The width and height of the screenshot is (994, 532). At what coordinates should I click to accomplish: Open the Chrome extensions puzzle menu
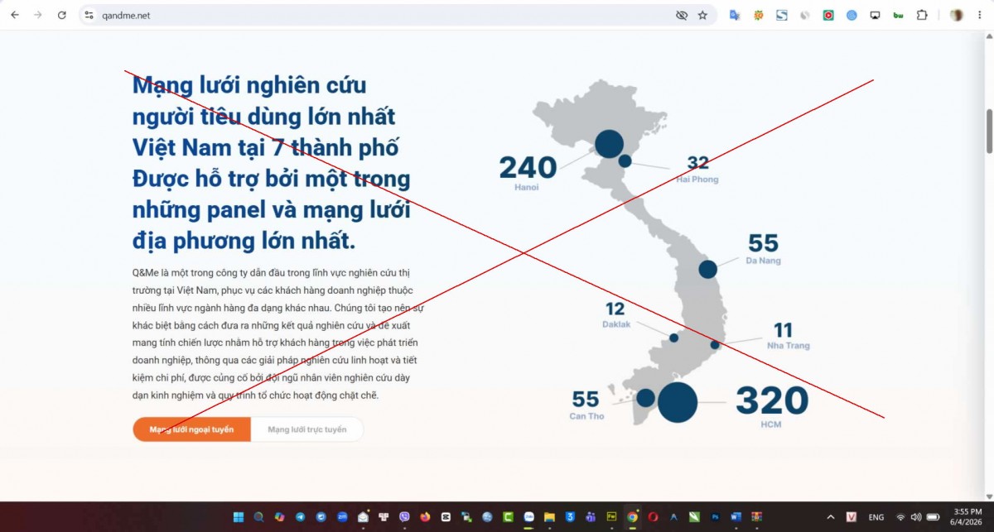click(x=922, y=15)
